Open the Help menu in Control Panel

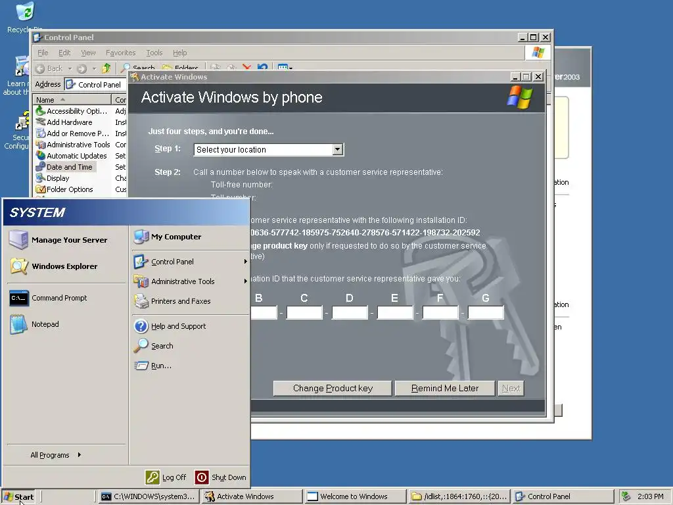tap(180, 53)
